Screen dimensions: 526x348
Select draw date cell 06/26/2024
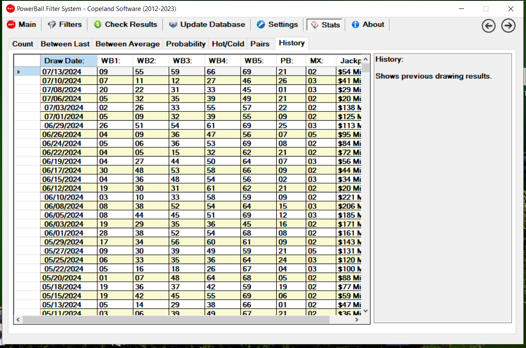click(69, 134)
